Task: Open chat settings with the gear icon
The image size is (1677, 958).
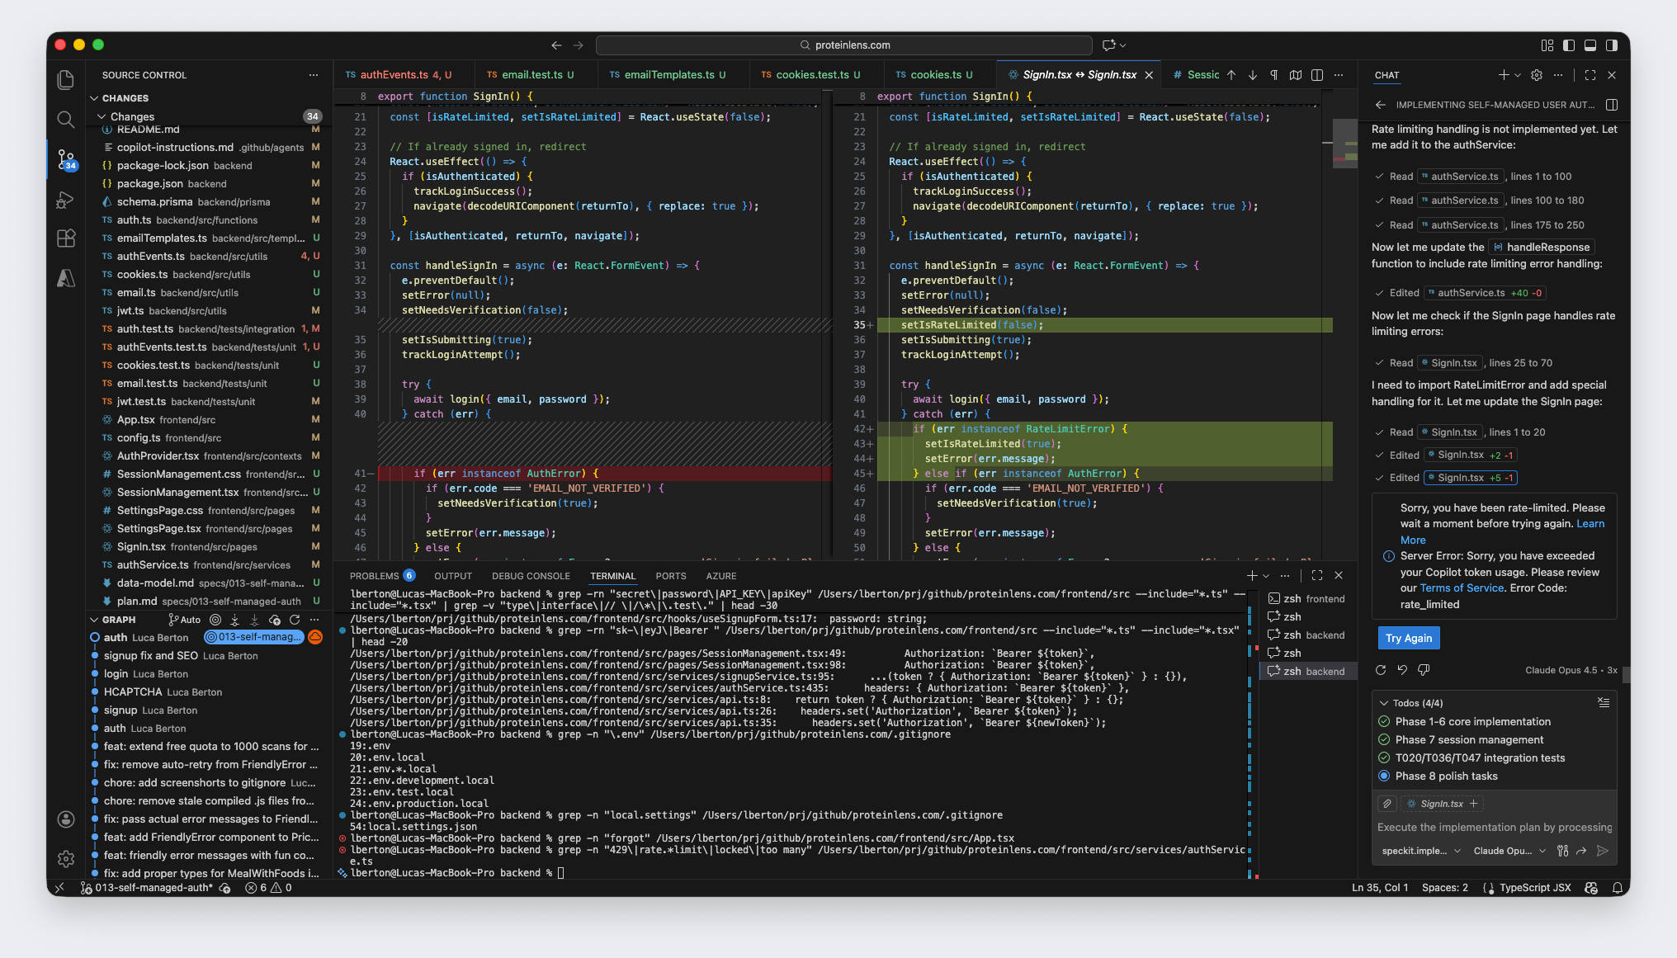Action: 1537,74
